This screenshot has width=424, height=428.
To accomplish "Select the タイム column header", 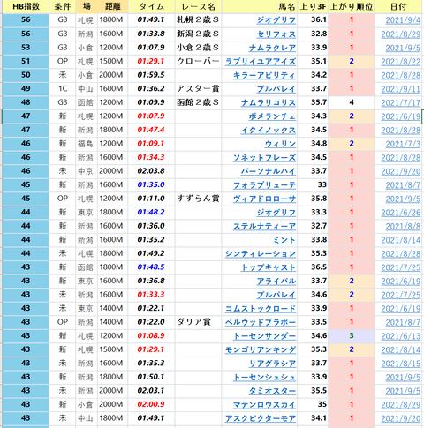I will (x=151, y=6).
